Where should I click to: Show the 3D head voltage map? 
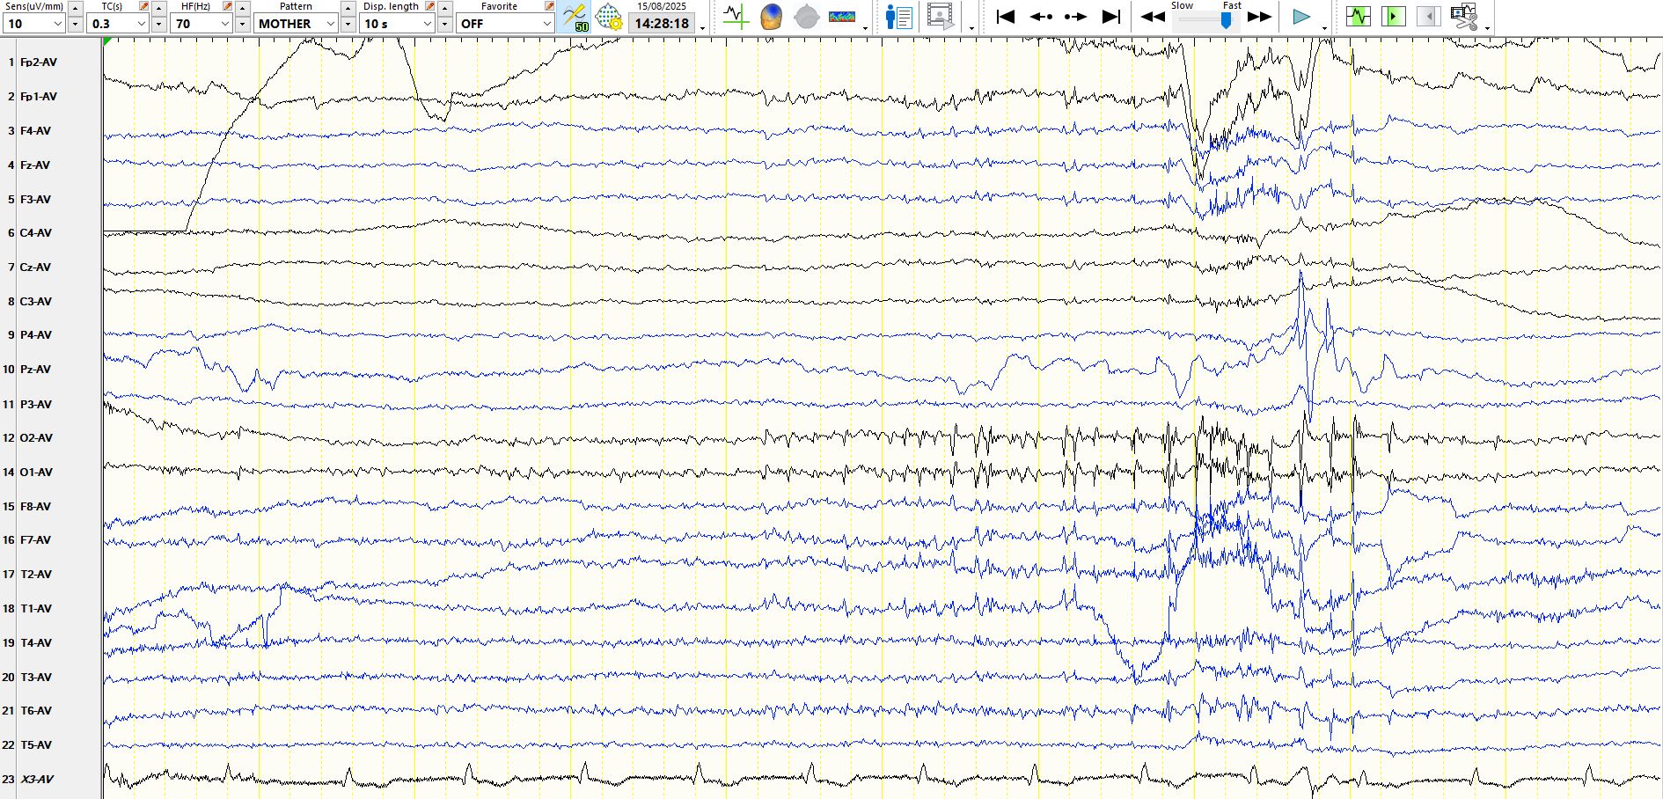pos(771,17)
